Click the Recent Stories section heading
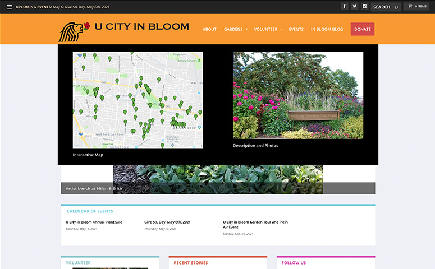 pyautogui.click(x=191, y=263)
